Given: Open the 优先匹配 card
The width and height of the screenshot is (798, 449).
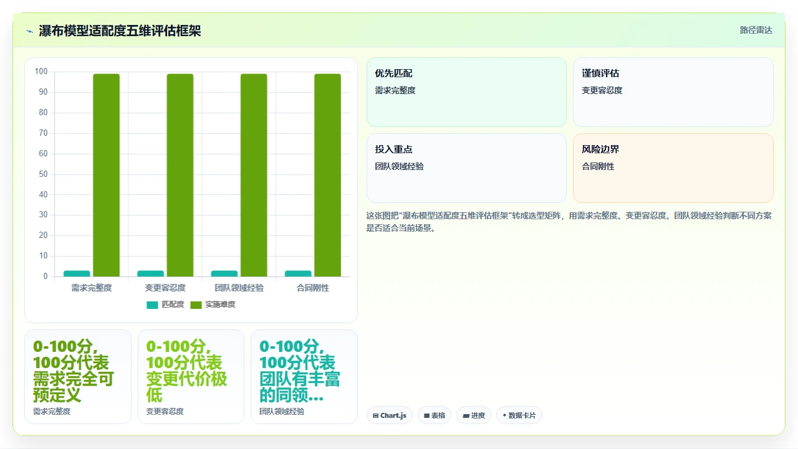Looking at the screenshot, I should pyautogui.click(x=466, y=92).
